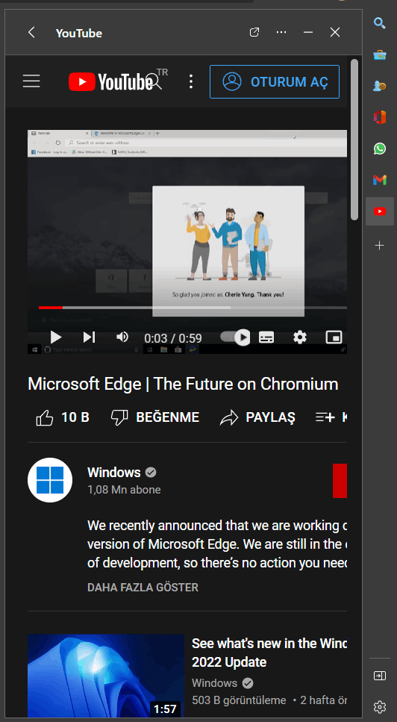Open Gmail in Edge sidebar
This screenshot has height=722, width=397.
(x=380, y=180)
